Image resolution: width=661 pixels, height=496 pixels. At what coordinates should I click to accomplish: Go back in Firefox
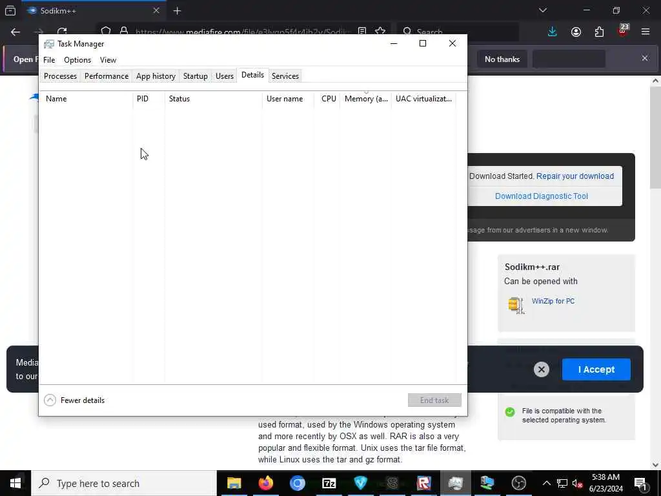tap(15, 32)
